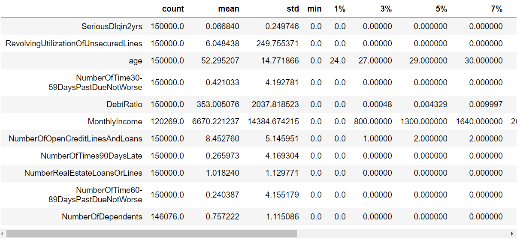Click the std value 4.192781
Viewport: 517px width, 240px height.
[x=282, y=82]
